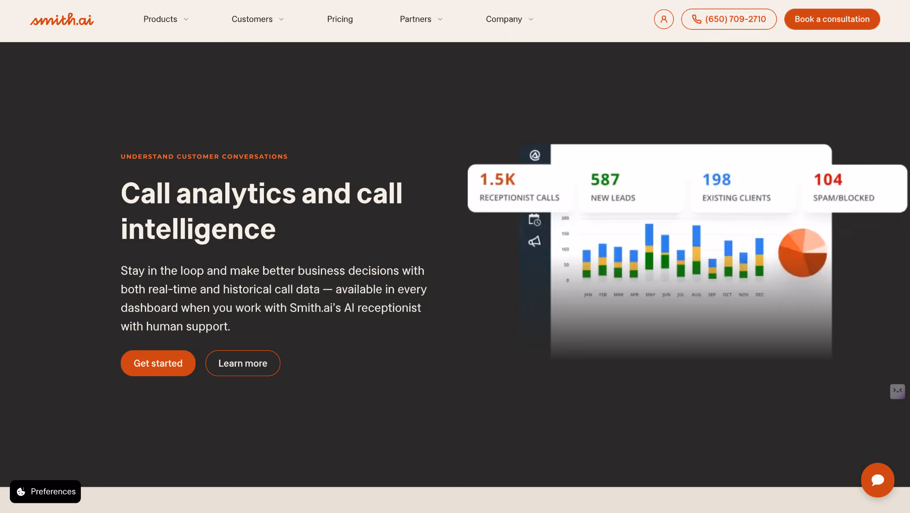Click the MAY bar in the chart
This screenshot has height=513, width=910.
(649, 247)
